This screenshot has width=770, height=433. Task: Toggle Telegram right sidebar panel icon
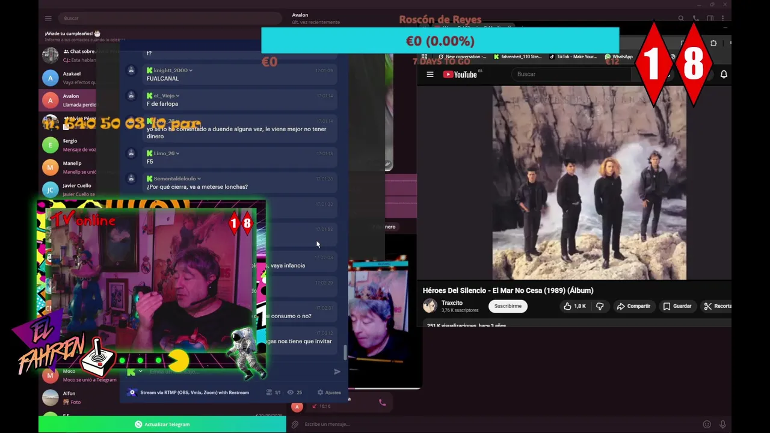(710, 18)
